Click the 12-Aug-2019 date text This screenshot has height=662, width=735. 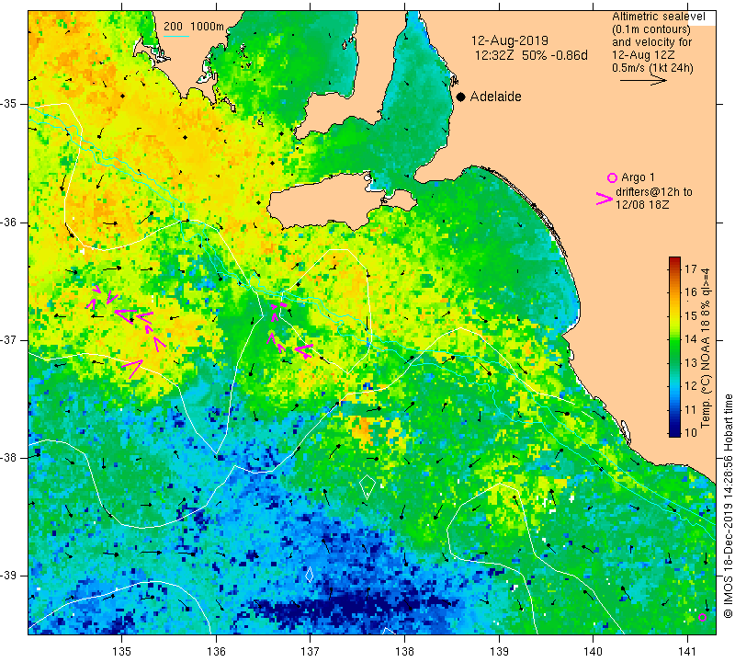click(x=510, y=40)
